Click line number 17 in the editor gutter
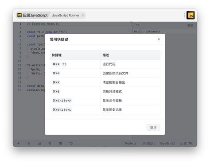The height and width of the screenshot is (164, 210). click(19, 90)
